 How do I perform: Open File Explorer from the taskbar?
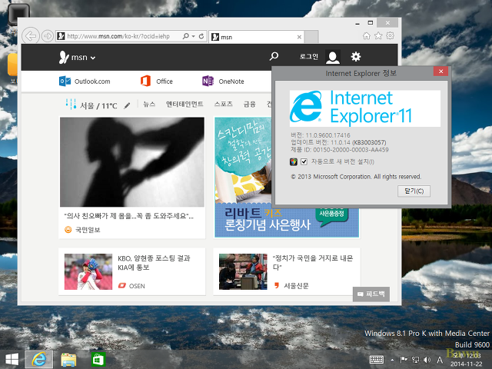68,360
